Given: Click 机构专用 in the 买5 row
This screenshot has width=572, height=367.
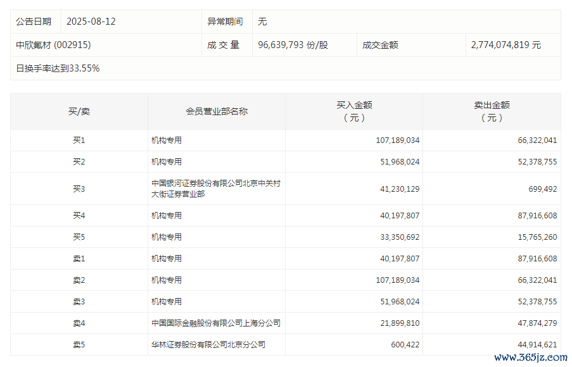Looking at the screenshot, I should click(x=167, y=237).
